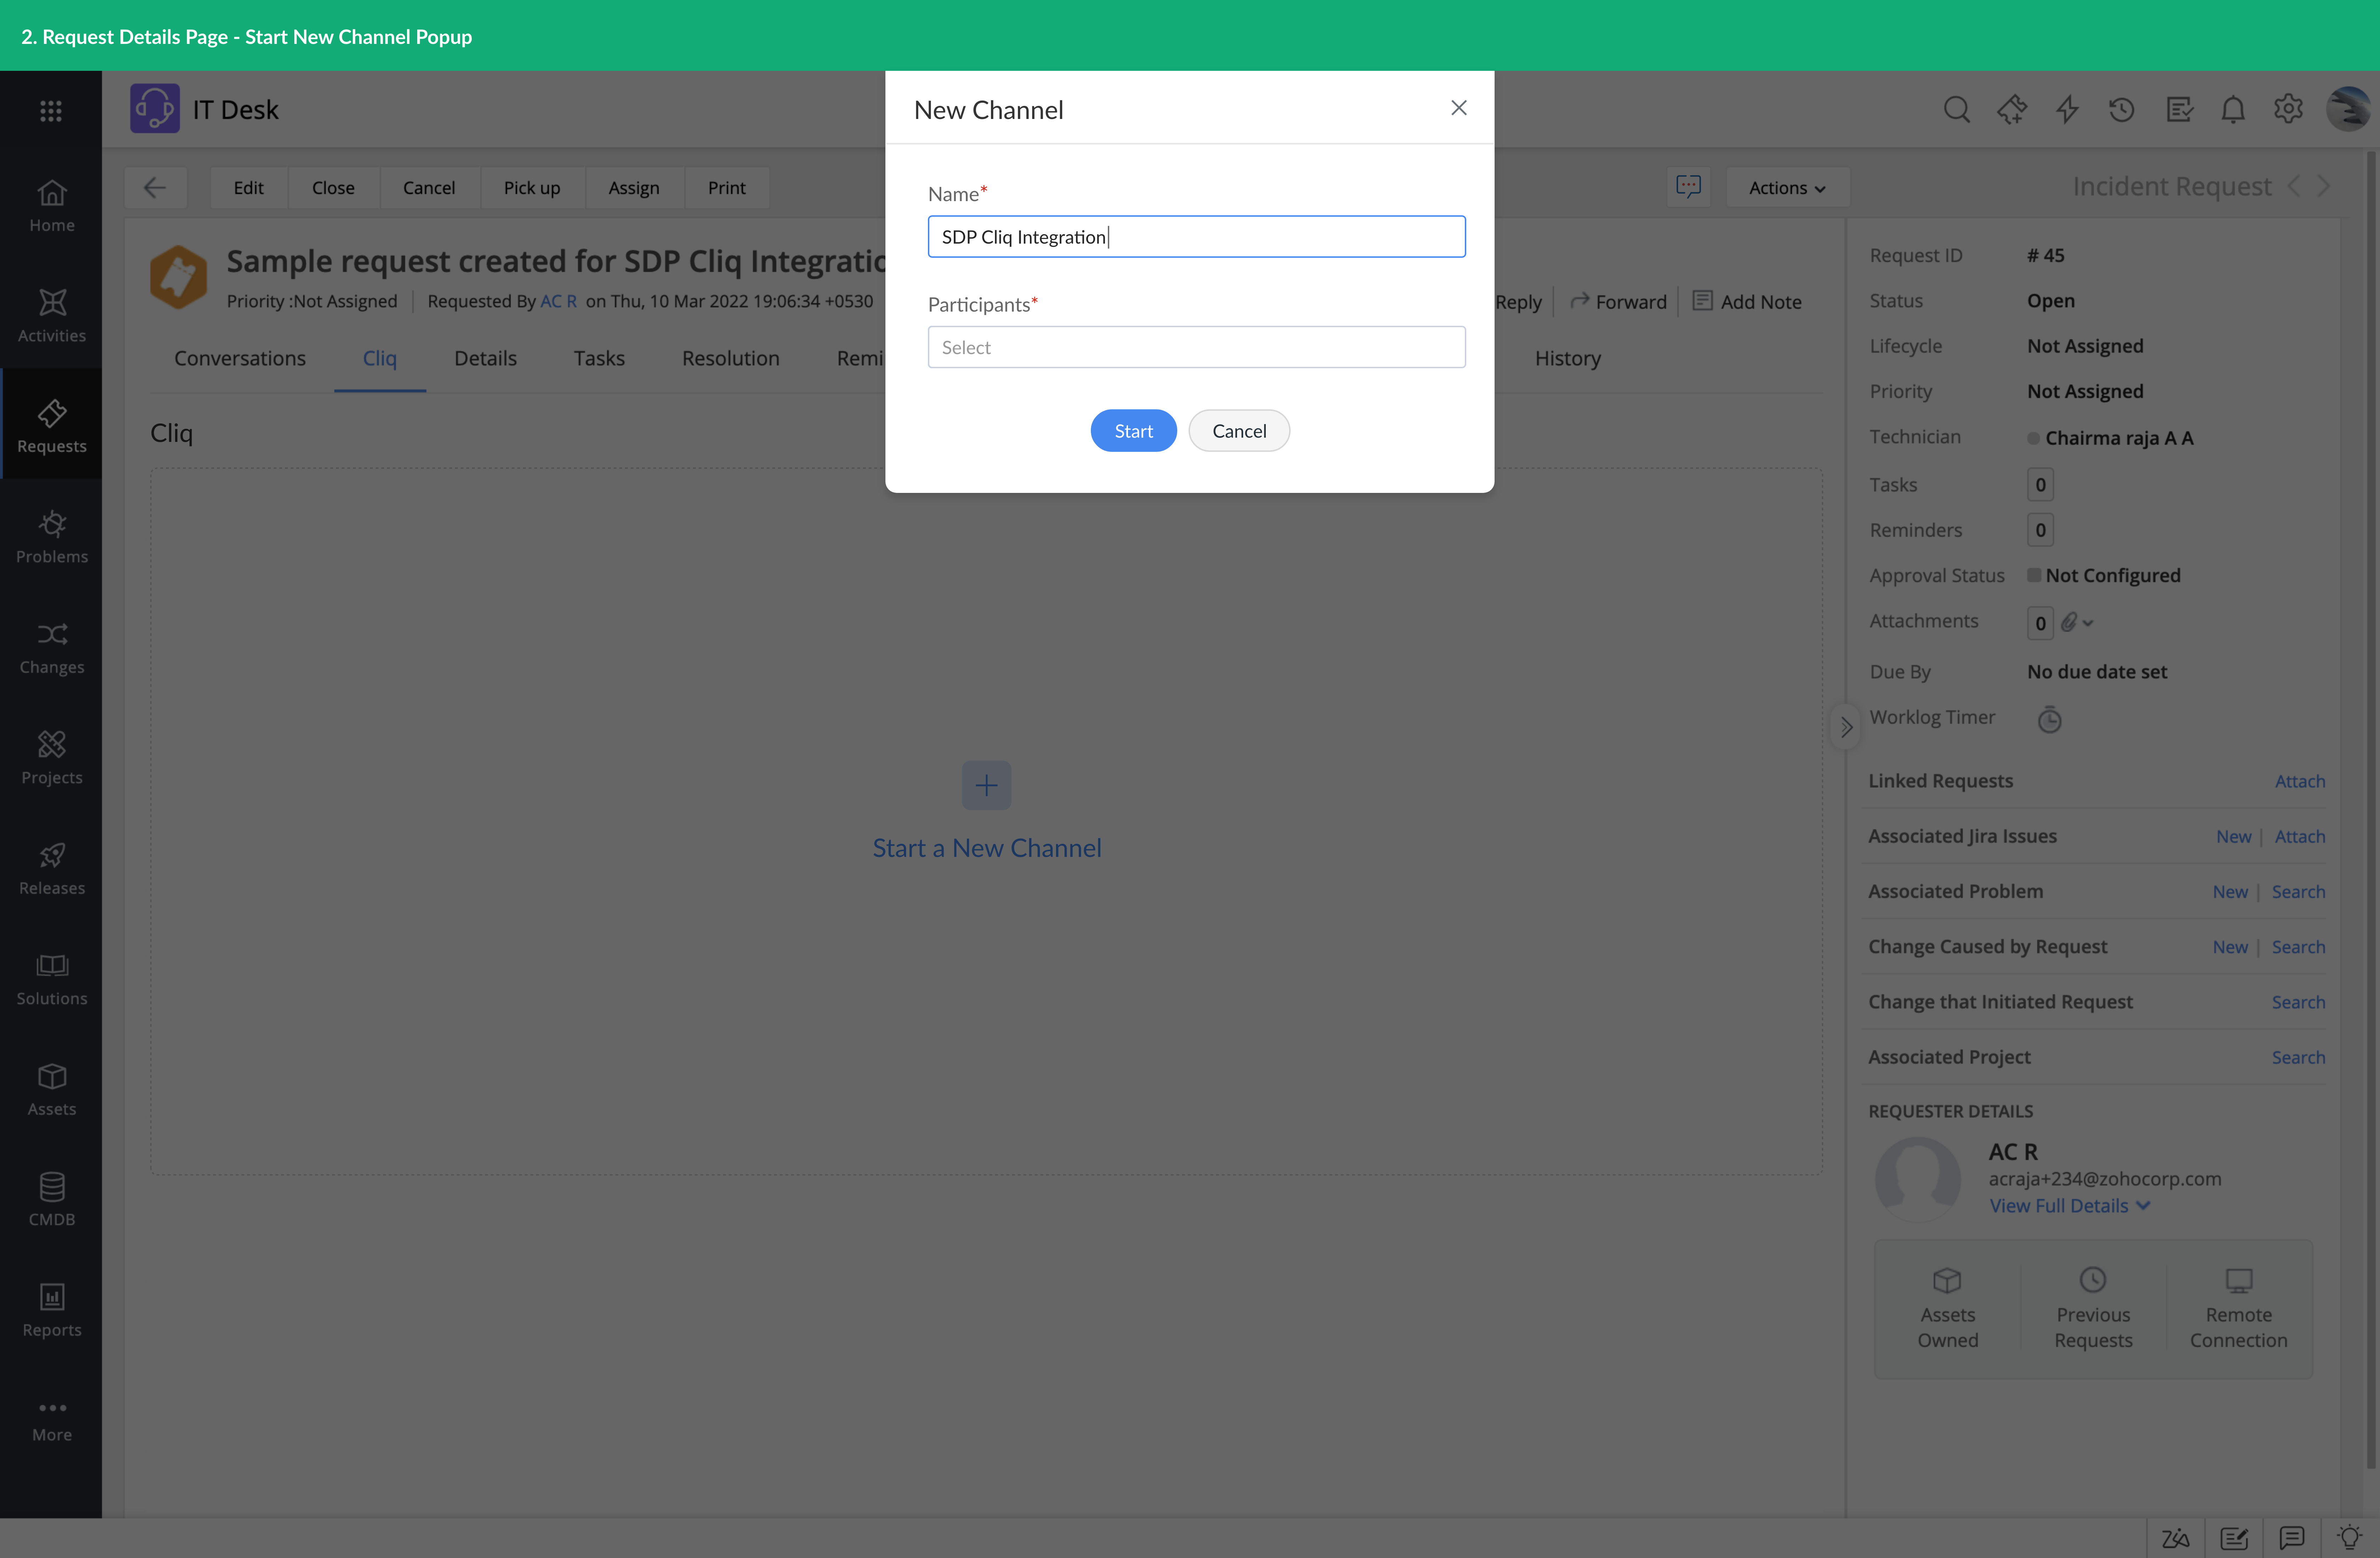Viewport: 2380px width, 1558px height.
Task: Click Cancel in New Channel popup
Action: pyautogui.click(x=1238, y=431)
